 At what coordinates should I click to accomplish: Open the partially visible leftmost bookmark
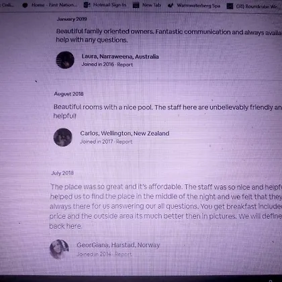tap(7, 5)
